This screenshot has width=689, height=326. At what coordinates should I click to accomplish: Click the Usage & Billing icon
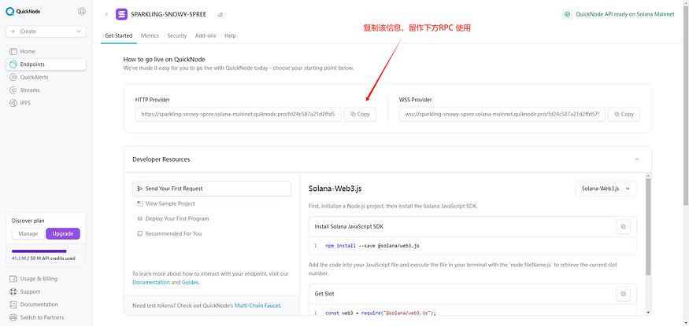[13, 279]
